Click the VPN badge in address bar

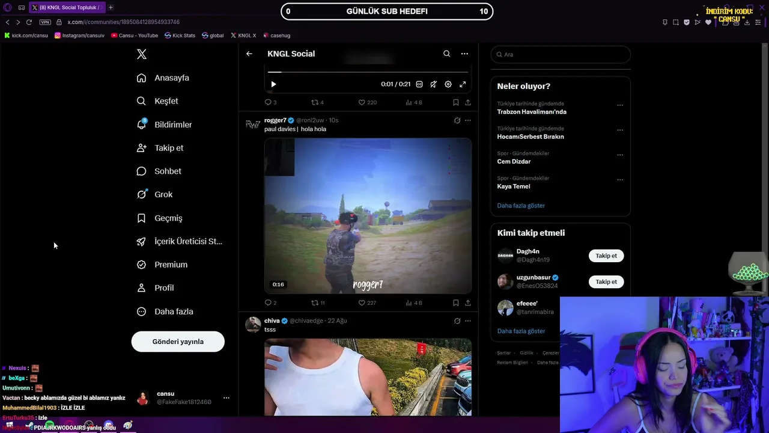45,22
